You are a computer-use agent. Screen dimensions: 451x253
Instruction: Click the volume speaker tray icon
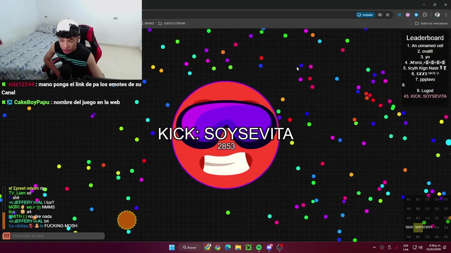coord(420,247)
